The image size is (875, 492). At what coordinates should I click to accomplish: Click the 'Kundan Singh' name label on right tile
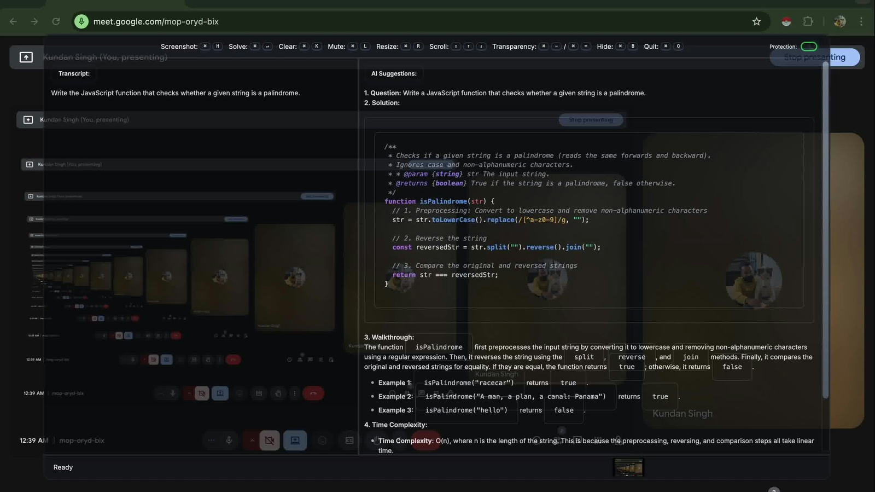click(x=682, y=414)
